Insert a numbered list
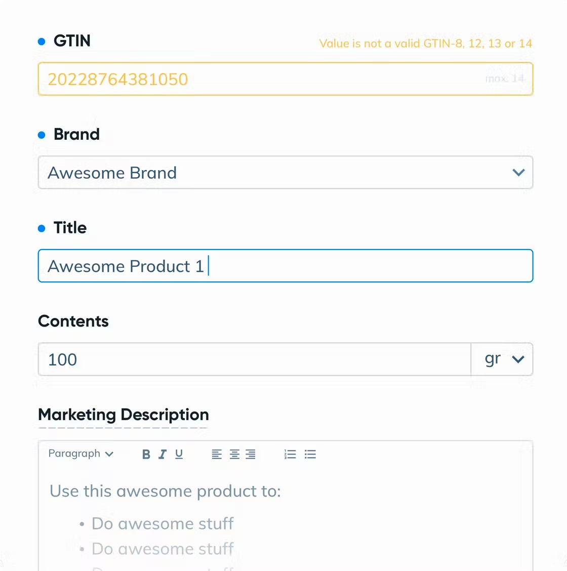Viewport: 567px width, 571px height. pos(290,454)
